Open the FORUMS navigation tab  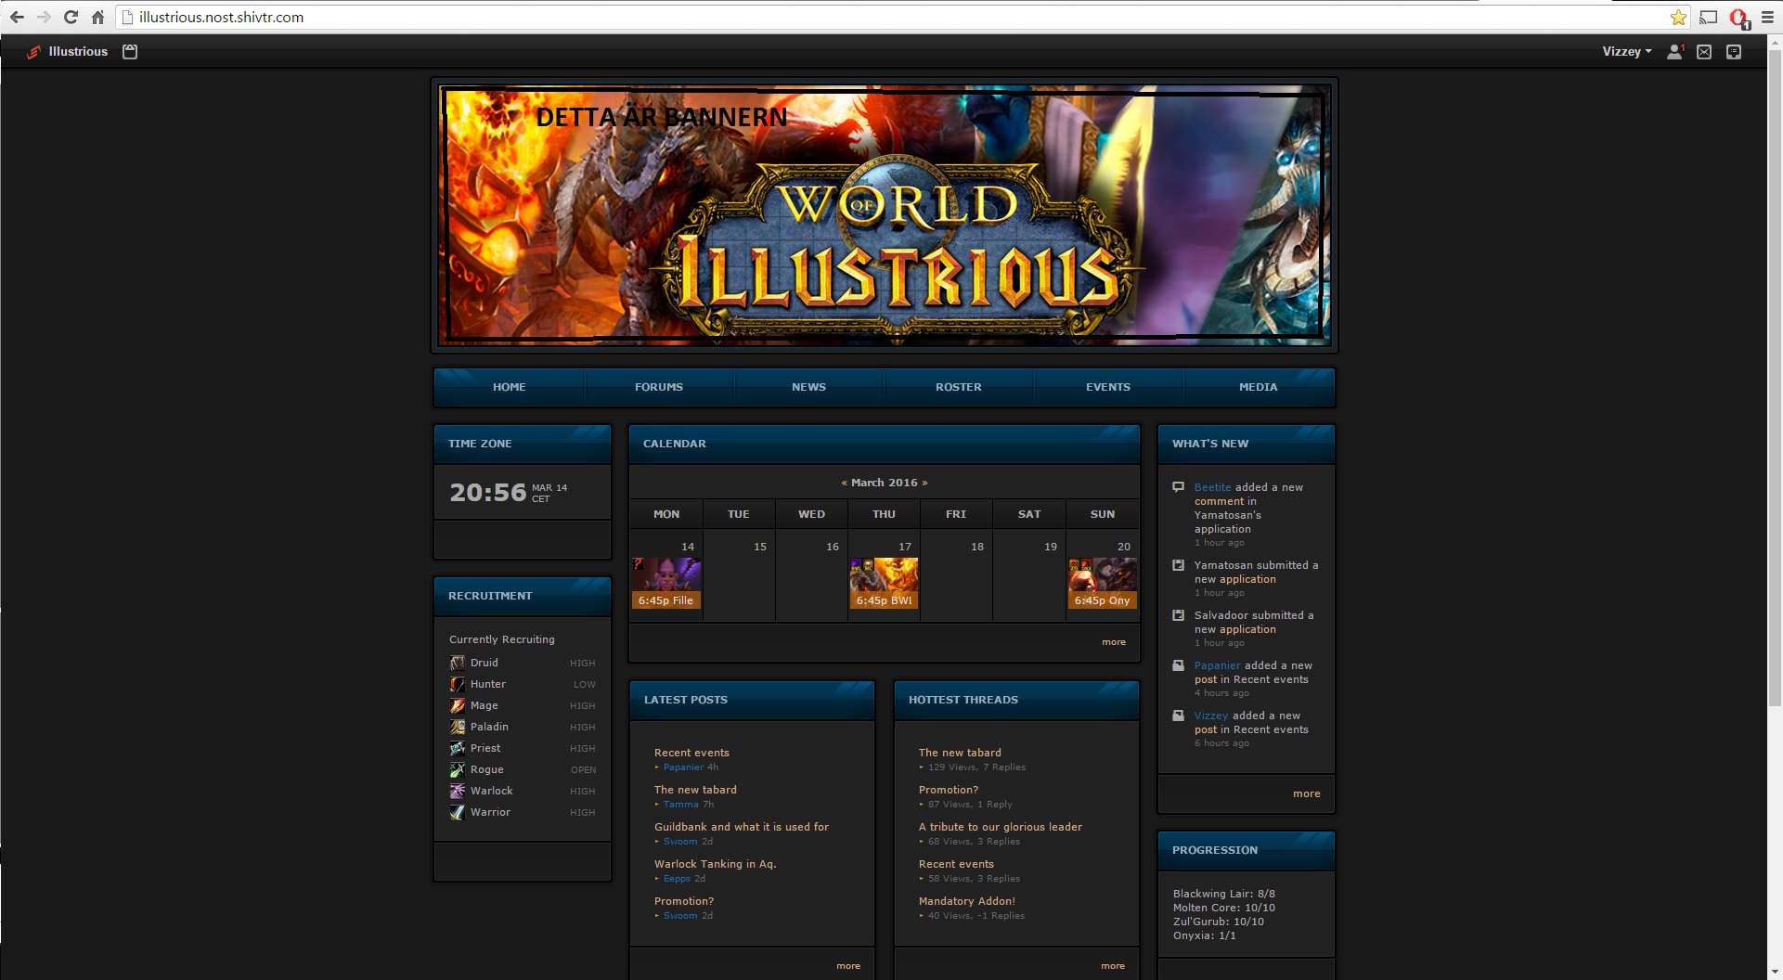click(659, 387)
